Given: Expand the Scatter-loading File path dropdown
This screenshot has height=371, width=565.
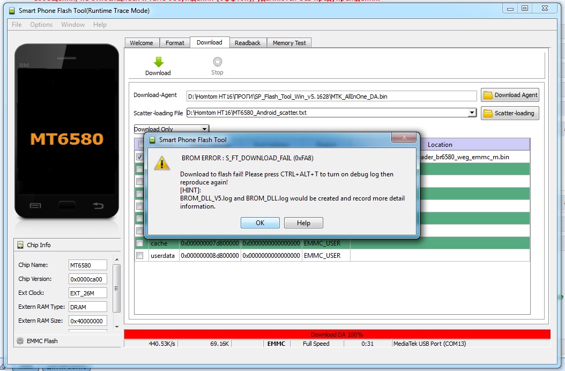Looking at the screenshot, I should pos(472,113).
